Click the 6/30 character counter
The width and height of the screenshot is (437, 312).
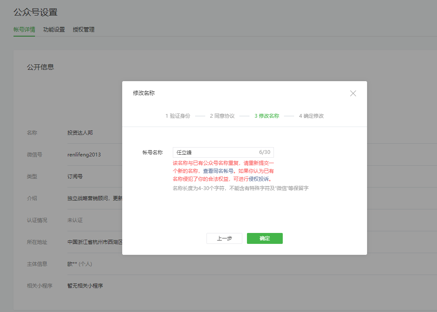tap(265, 152)
